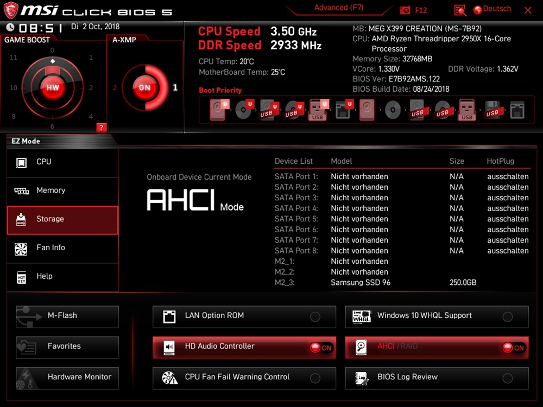This screenshot has height=407, width=543.
Task: Open Hardware Monitor
Action: 67,377
